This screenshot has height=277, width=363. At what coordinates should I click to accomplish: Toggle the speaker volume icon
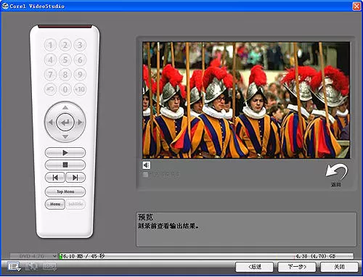click(x=146, y=165)
